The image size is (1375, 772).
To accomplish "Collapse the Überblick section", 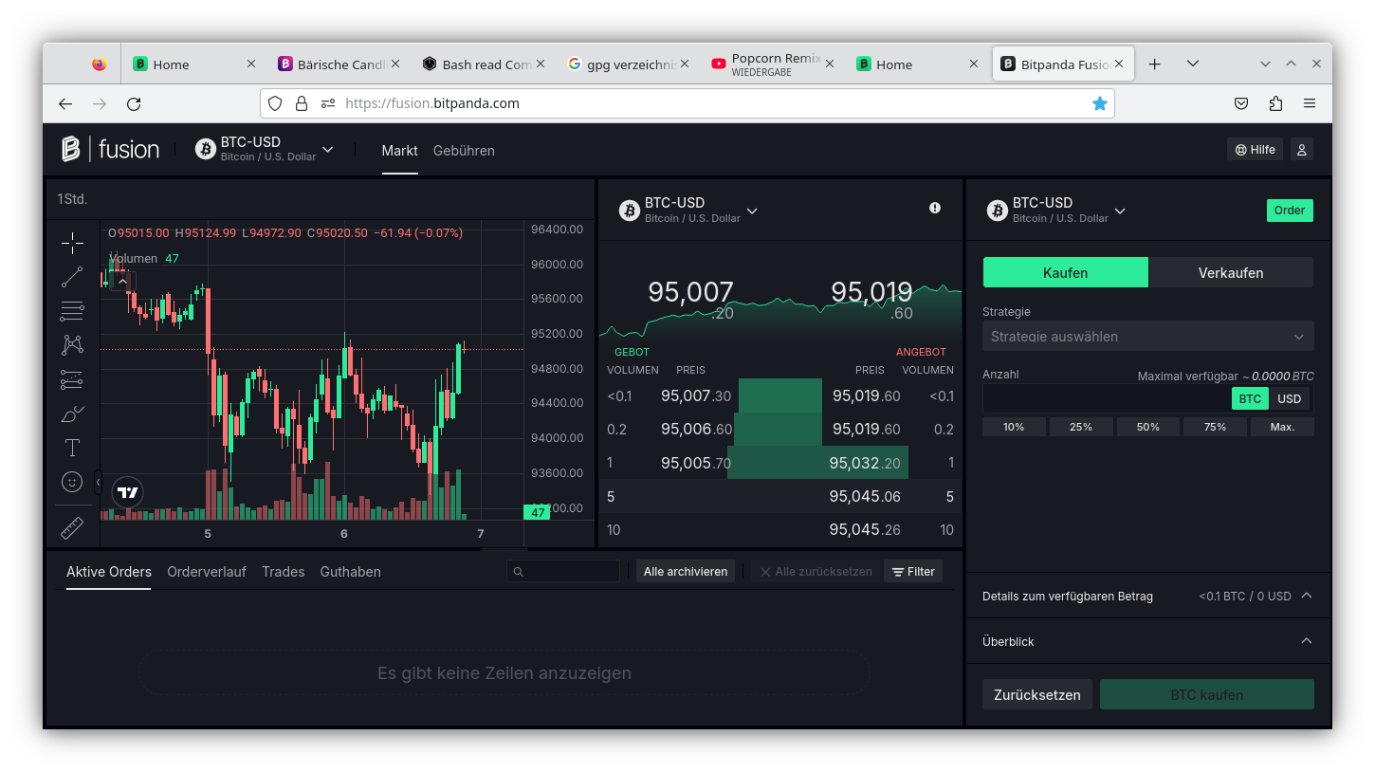I will click(1306, 641).
